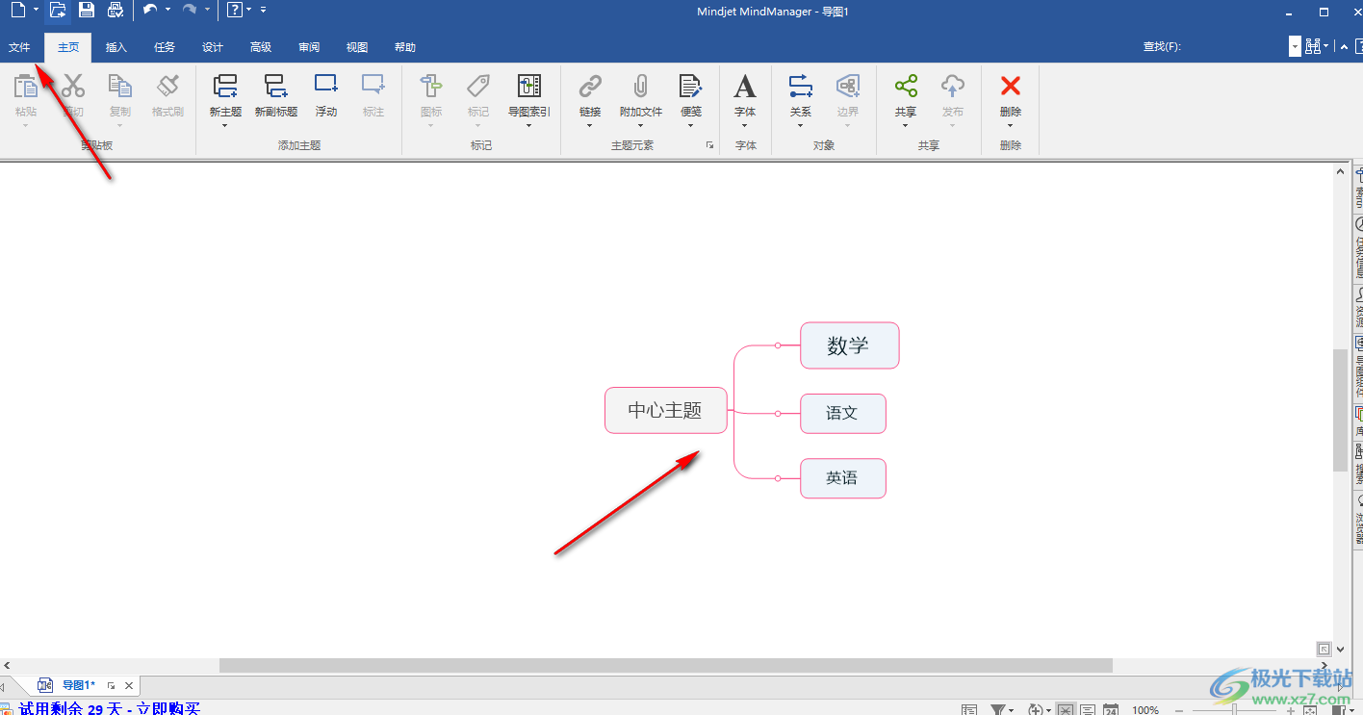Click the Help question mark icon
Image resolution: width=1363 pixels, height=715 pixels.
click(x=234, y=11)
